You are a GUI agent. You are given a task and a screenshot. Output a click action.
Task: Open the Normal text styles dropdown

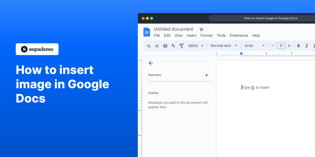[x=224, y=46]
